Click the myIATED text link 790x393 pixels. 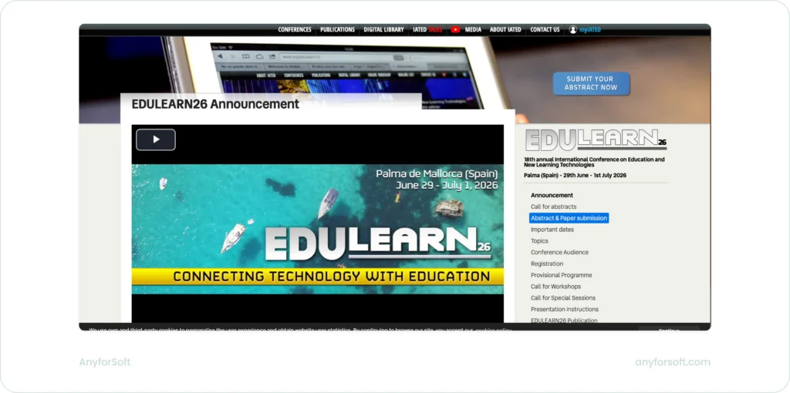(590, 30)
